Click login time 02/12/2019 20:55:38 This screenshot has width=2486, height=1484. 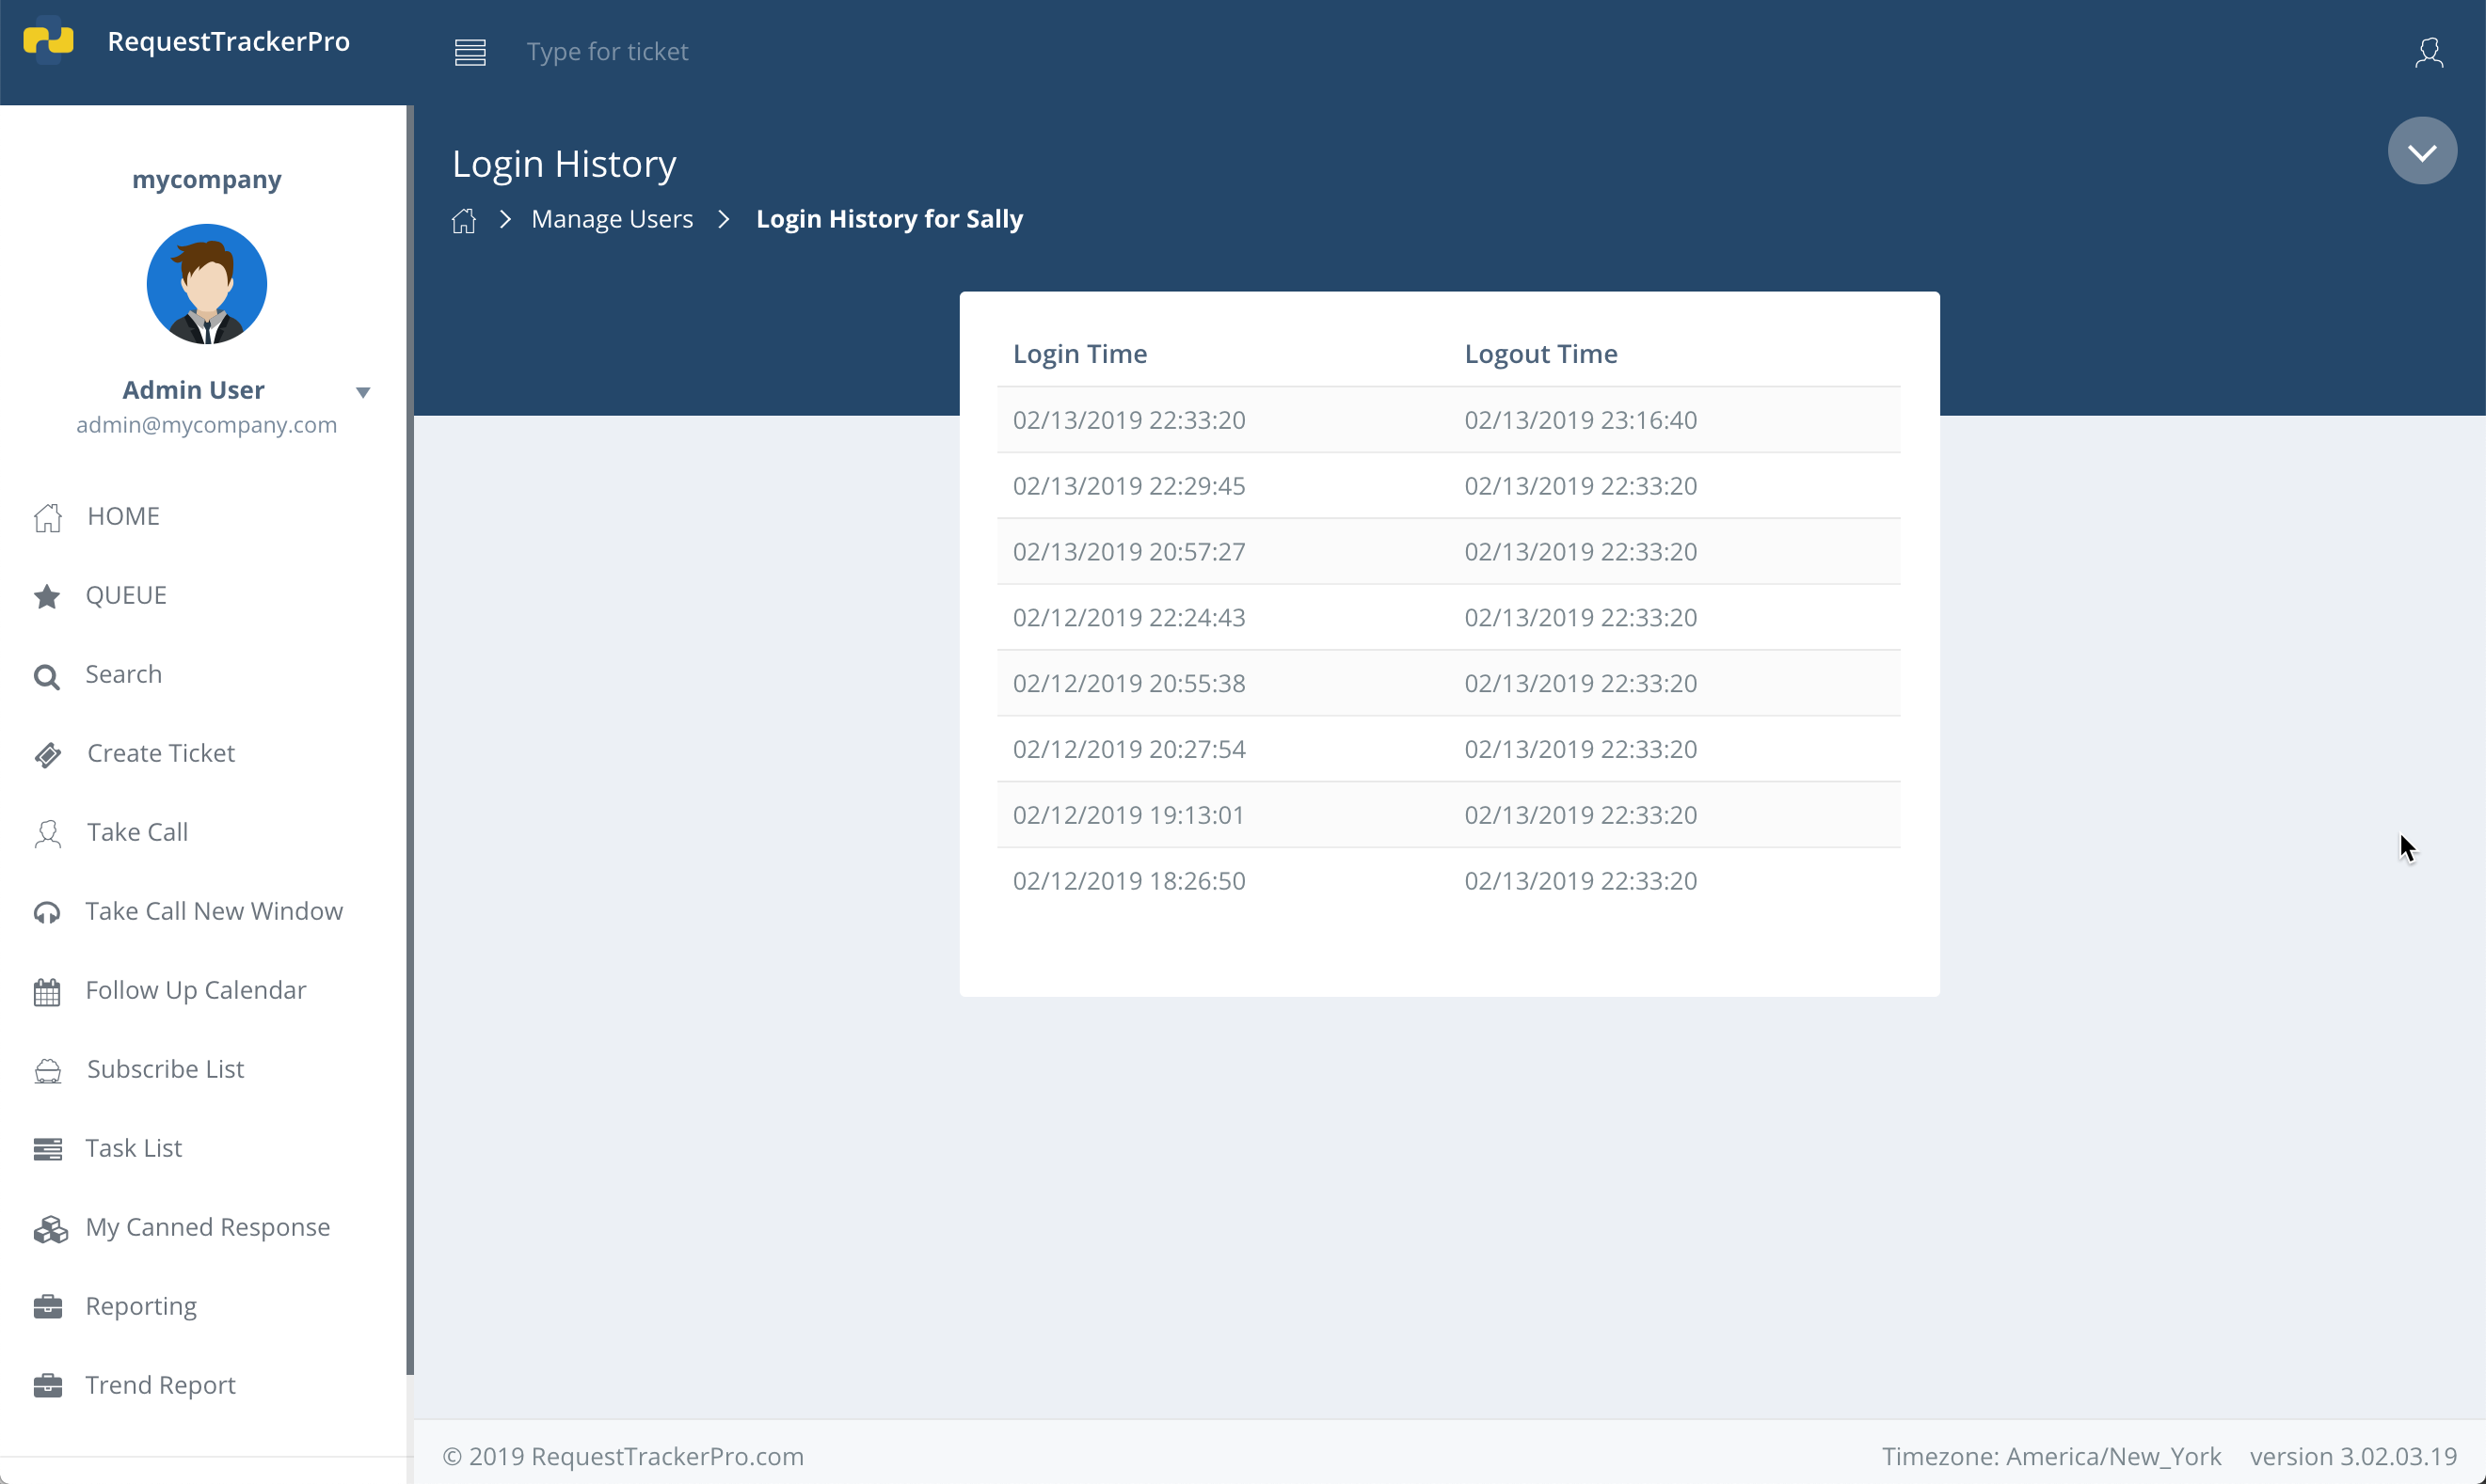(1128, 684)
